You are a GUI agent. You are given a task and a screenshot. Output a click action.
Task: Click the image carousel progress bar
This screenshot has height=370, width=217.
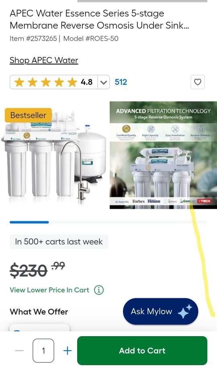click(x=108, y=222)
